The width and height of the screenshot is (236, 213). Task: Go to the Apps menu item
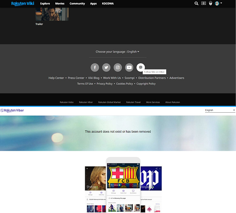click(x=93, y=3)
